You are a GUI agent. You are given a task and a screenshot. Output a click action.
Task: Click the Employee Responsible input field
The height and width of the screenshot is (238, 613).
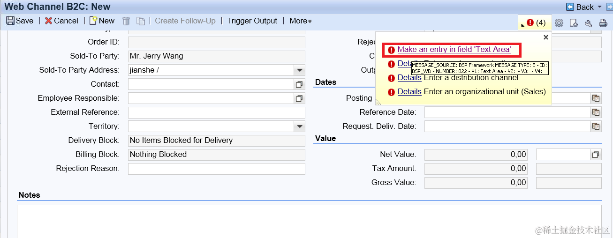(211, 98)
